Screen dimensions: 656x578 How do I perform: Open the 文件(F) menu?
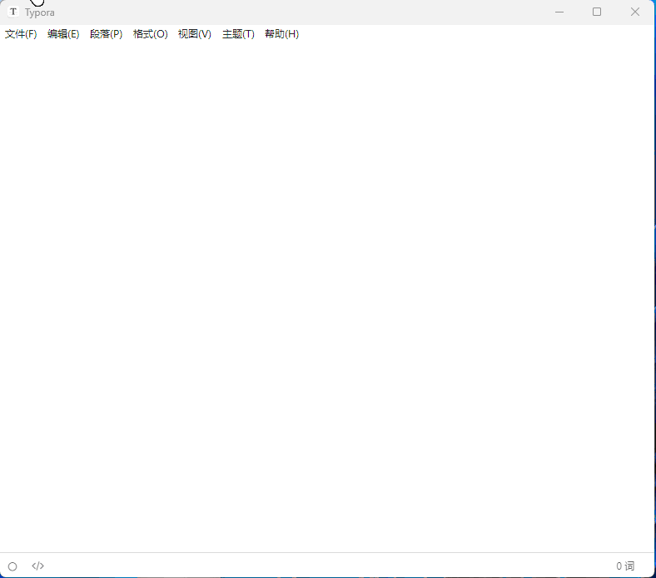click(21, 34)
